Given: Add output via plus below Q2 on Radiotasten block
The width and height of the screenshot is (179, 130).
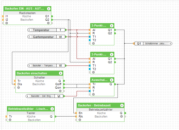Looking at the screenshot, I should tap(48, 23).
